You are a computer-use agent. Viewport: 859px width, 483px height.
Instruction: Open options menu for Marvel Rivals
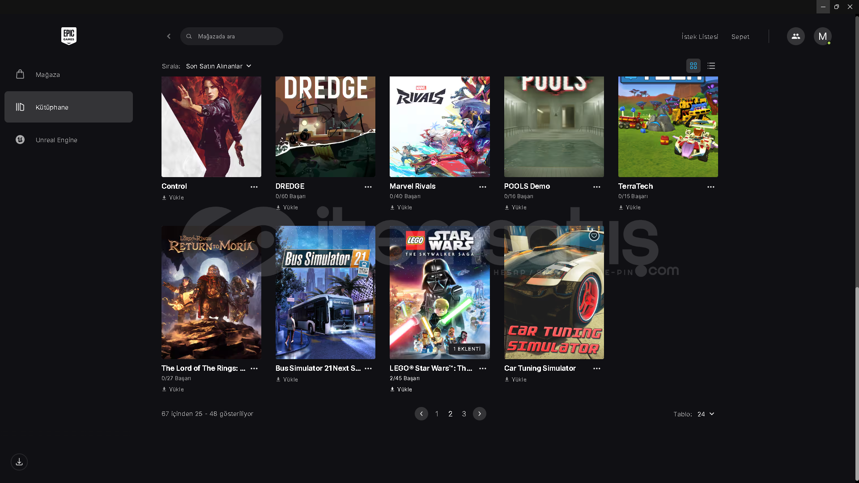pyautogui.click(x=483, y=187)
